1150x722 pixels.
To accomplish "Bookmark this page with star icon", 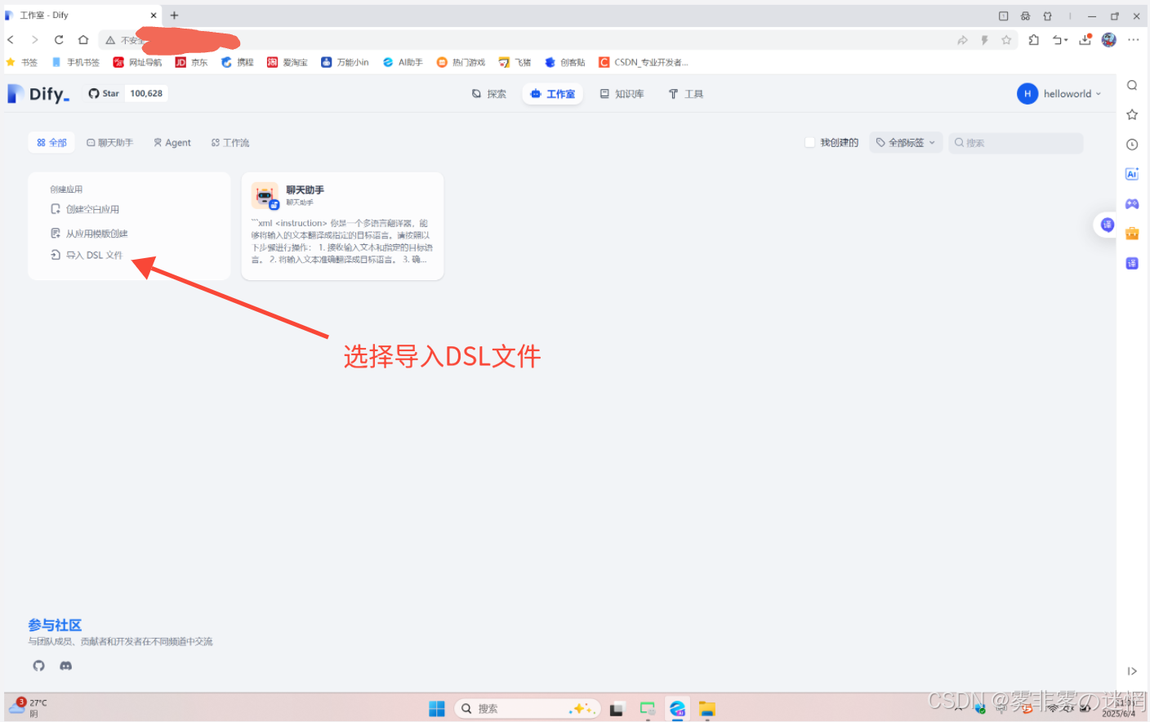I will 1006,40.
